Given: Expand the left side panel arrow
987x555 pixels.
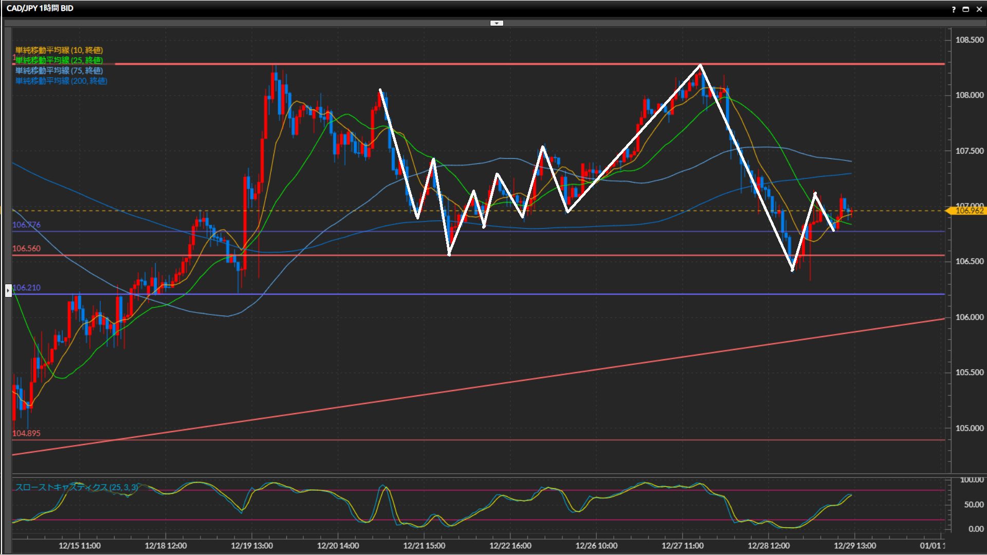Looking at the screenshot, I should [8, 290].
